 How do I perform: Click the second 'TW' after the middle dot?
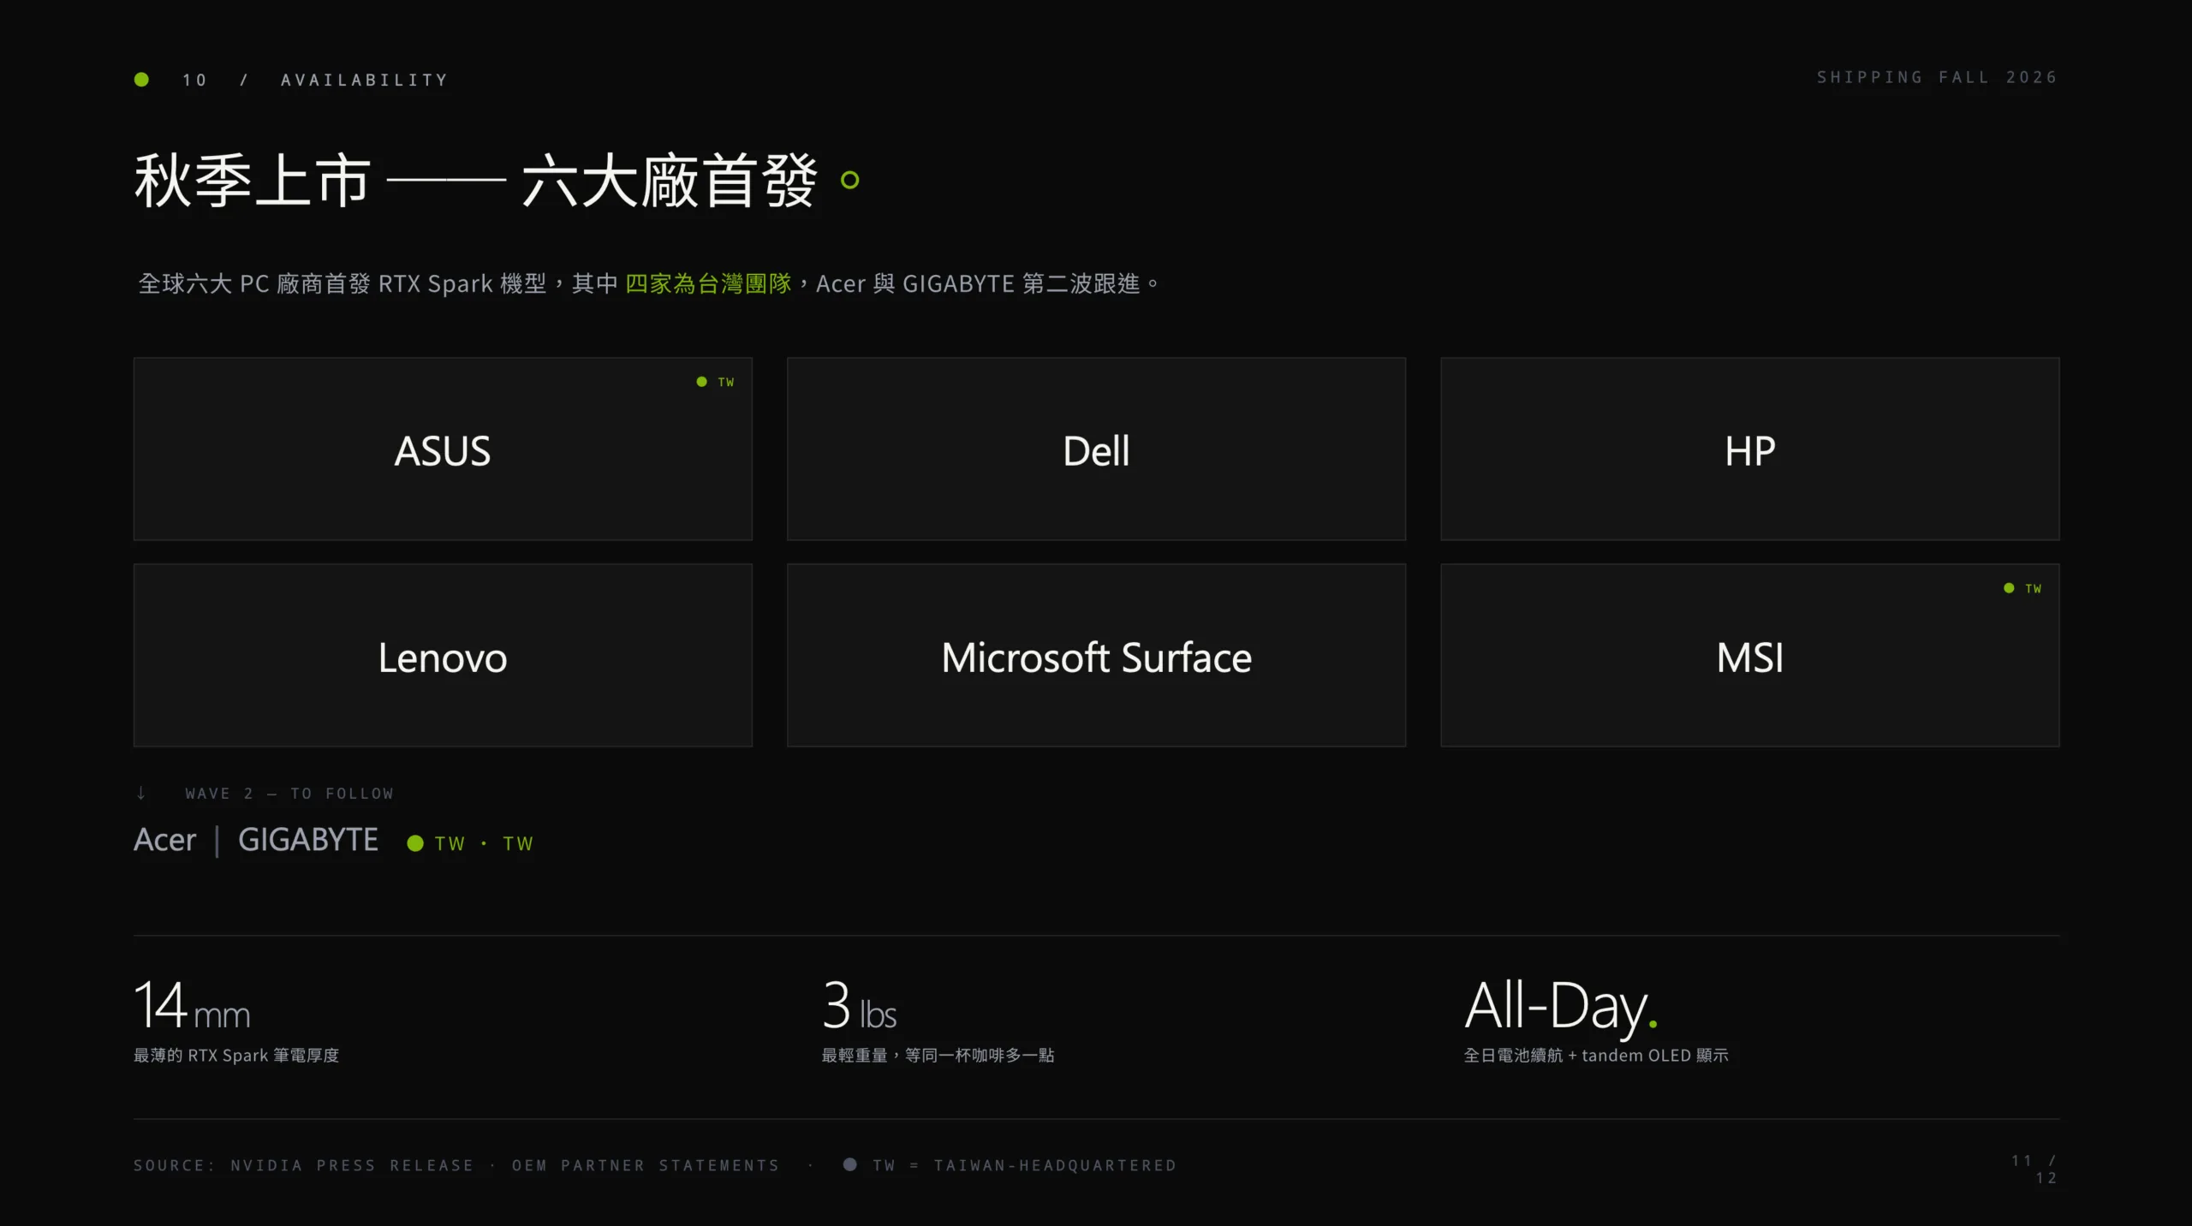pos(518,844)
